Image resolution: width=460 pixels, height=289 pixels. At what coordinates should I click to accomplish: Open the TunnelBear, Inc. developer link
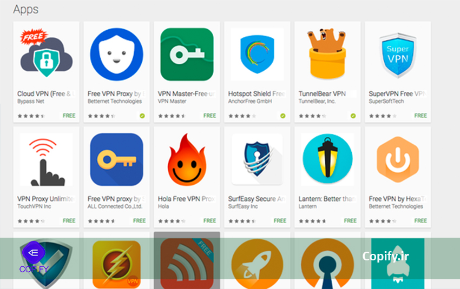tap(317, 102)
